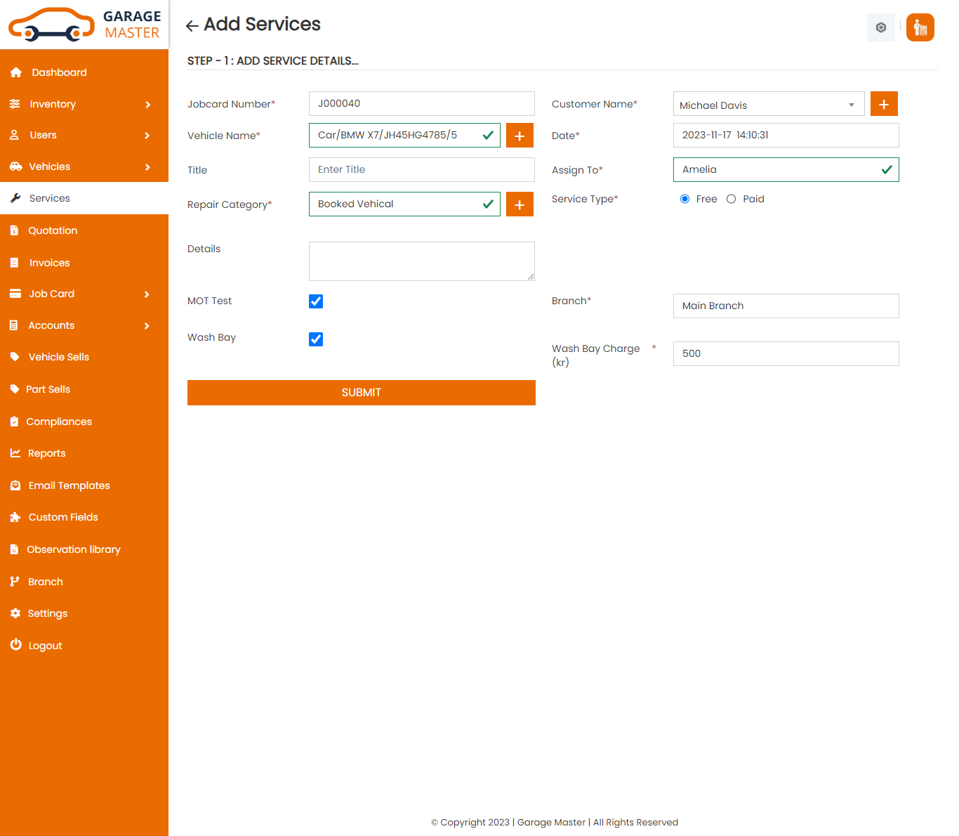Click the Observation library file icon
This screenshot has height=836, width=959.
[x=14, y=549]
